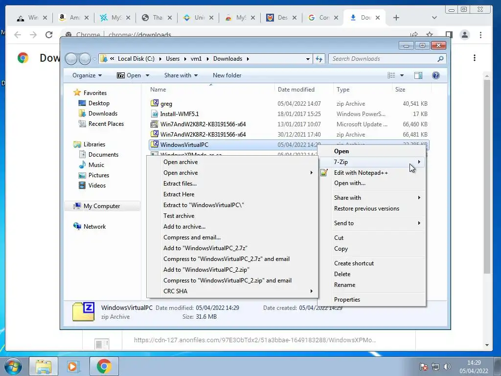Click the New folder button
Screen dimensions: 501x376
pyautogui.click(x=227, y=75)
